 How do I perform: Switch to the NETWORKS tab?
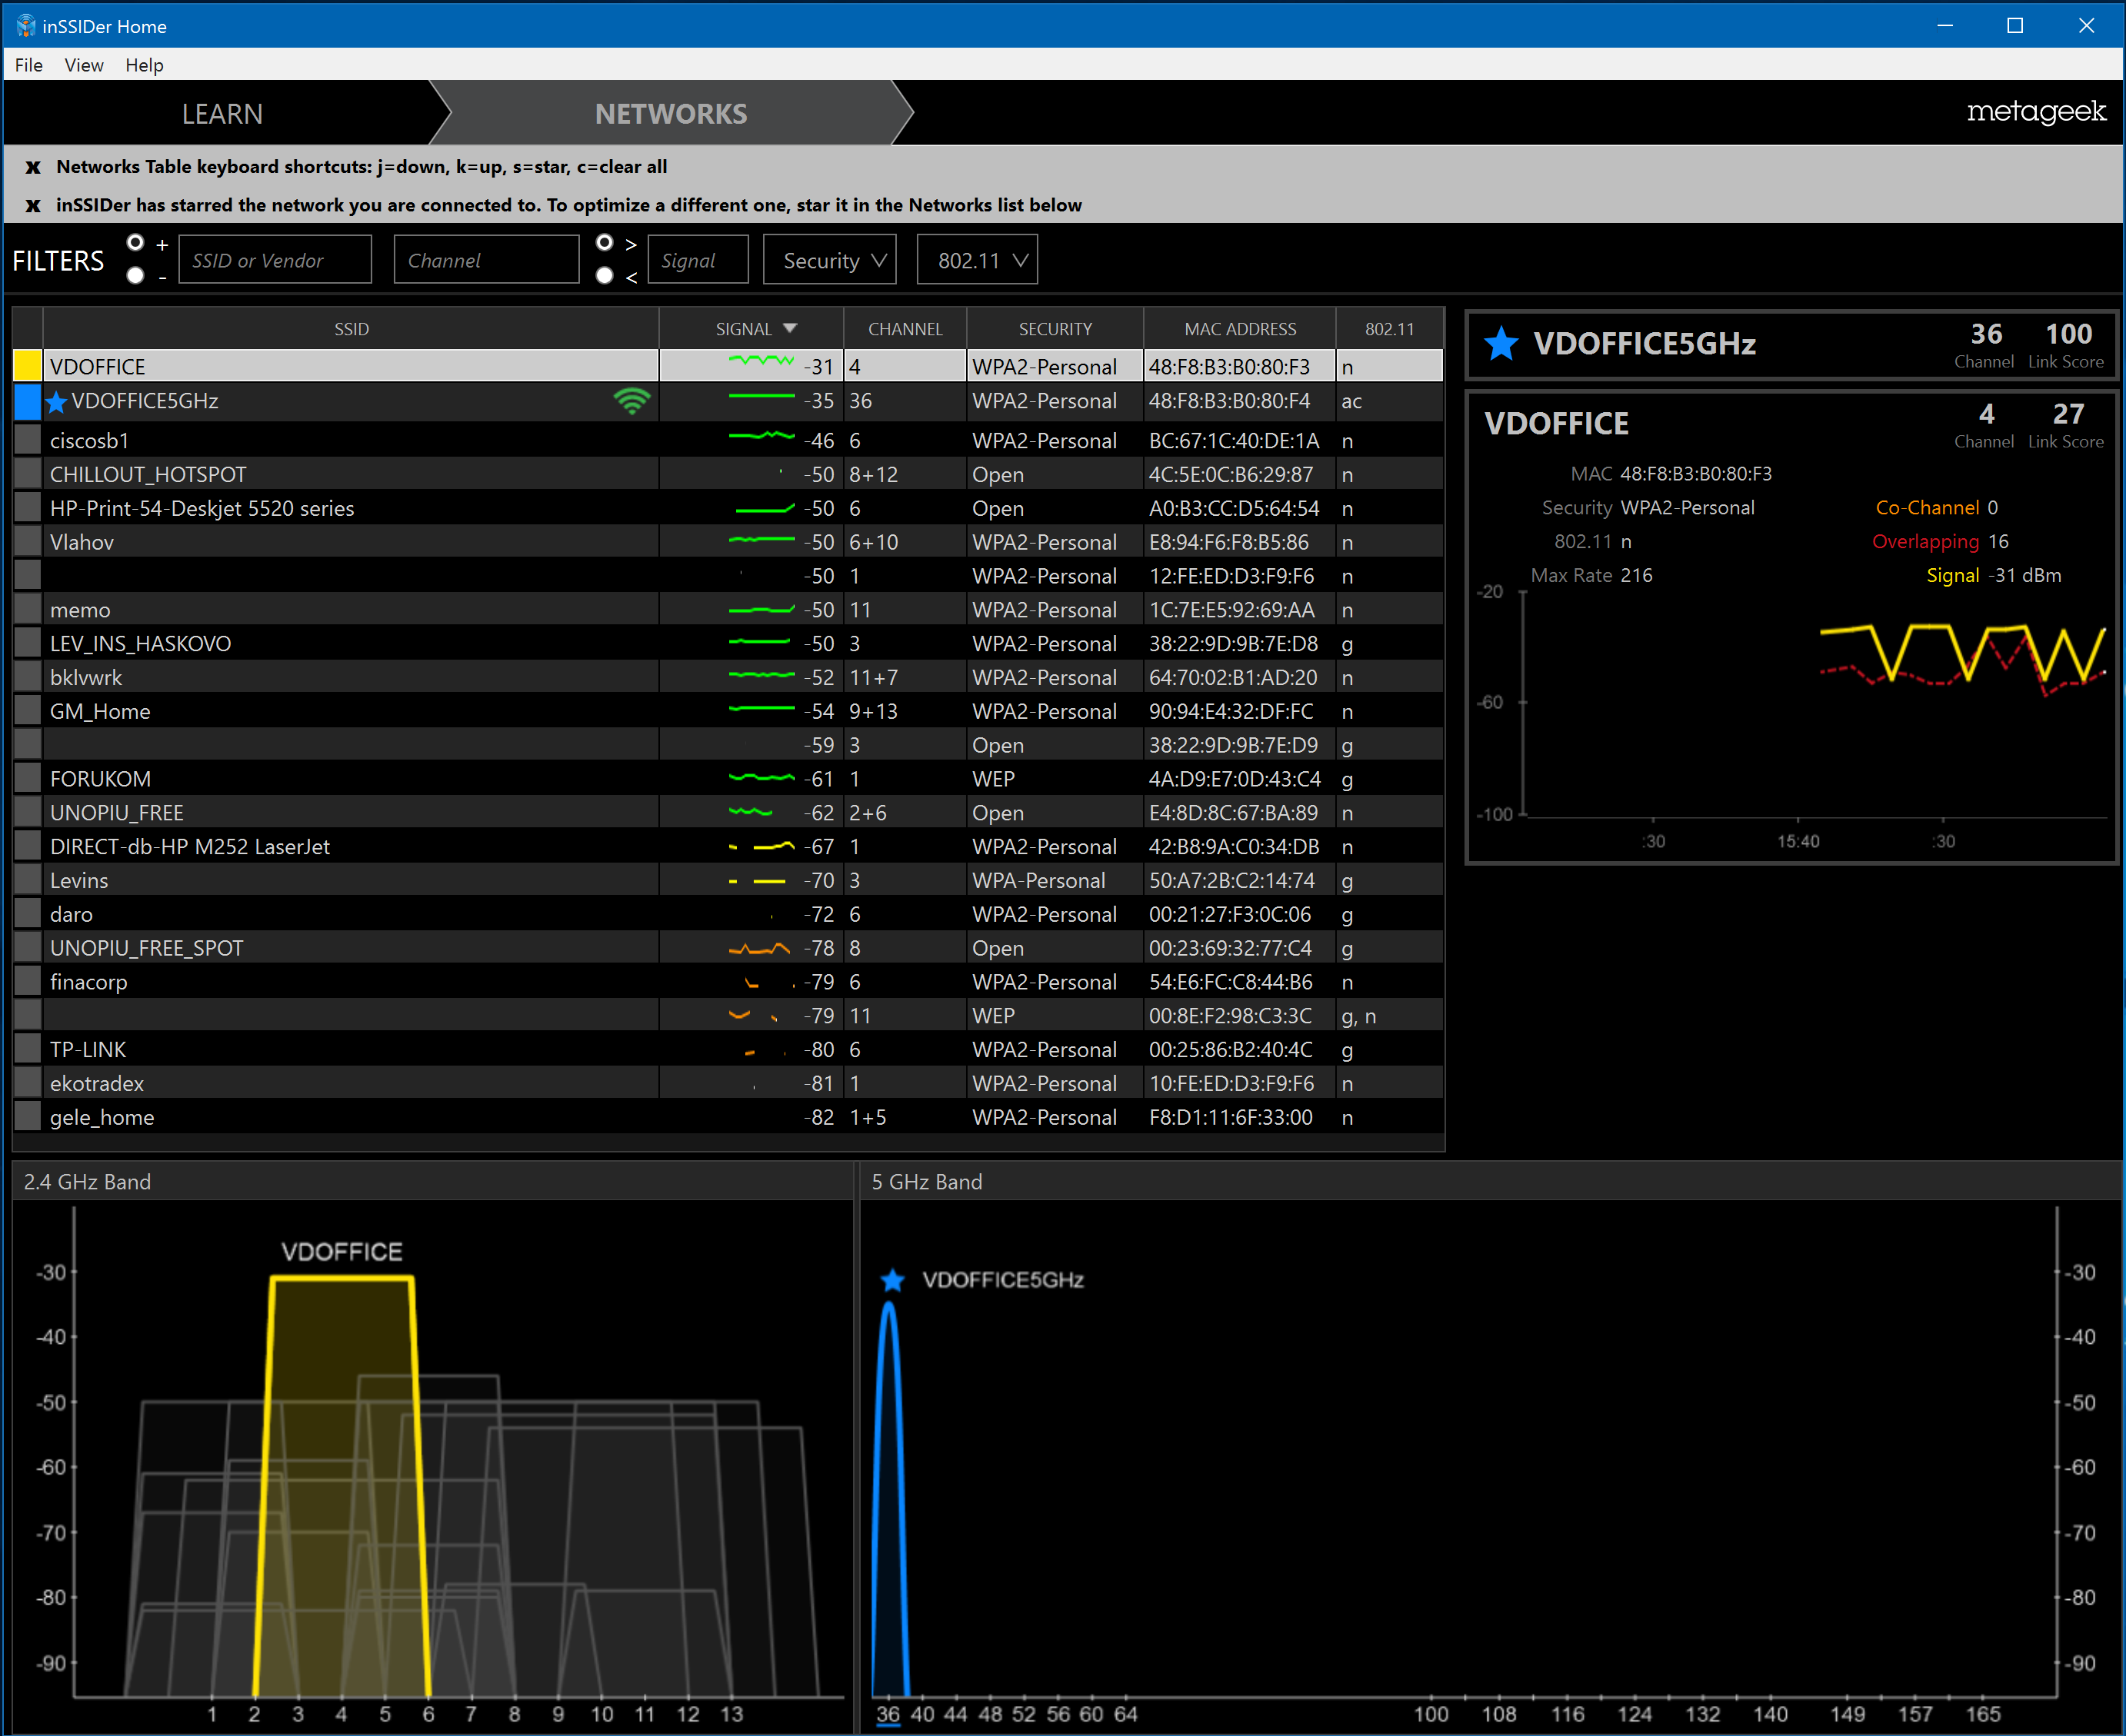pyautogui.click(x=671, y=114)
